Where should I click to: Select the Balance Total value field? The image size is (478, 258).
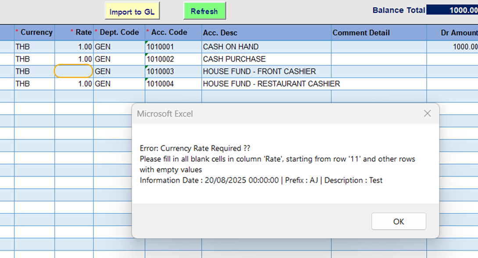click(x=452, y=10)
